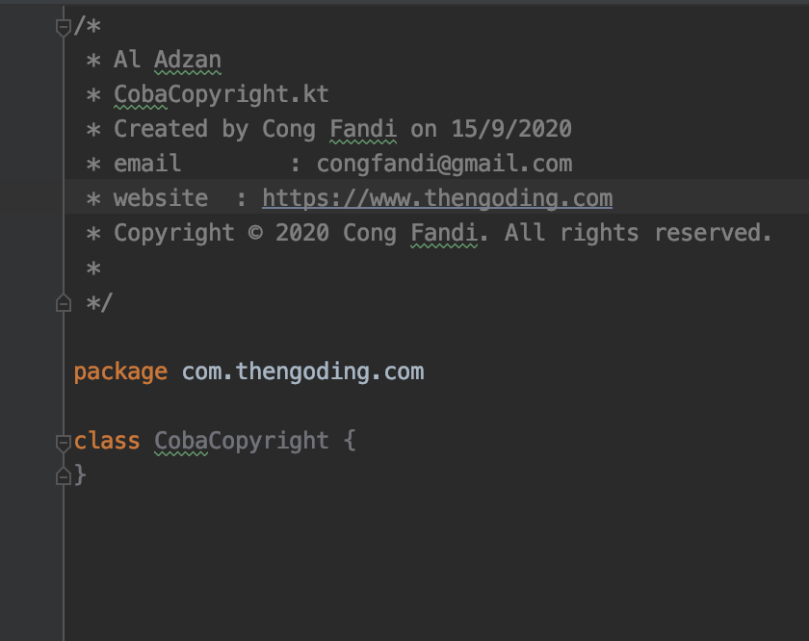The image size is (809, 641).
Task: Click the word Created in the comment
Action: (x=161, y=130)
